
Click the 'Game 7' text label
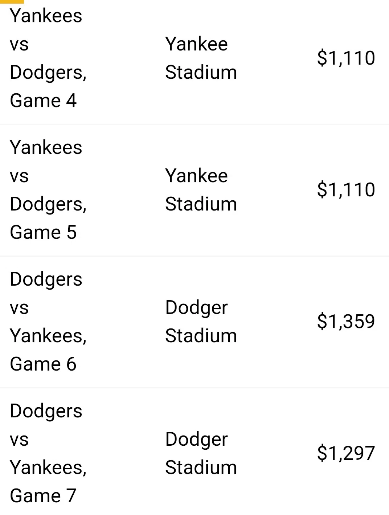(x=43, y=496)
